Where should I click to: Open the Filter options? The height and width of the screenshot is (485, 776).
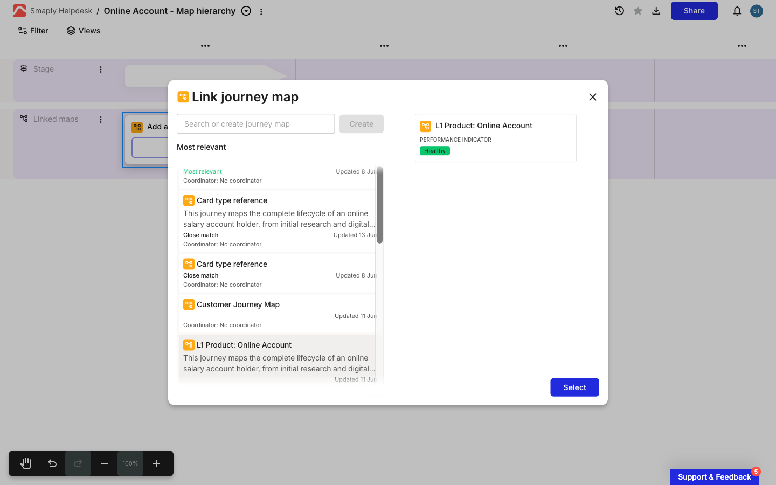click(x=33, y=31)
